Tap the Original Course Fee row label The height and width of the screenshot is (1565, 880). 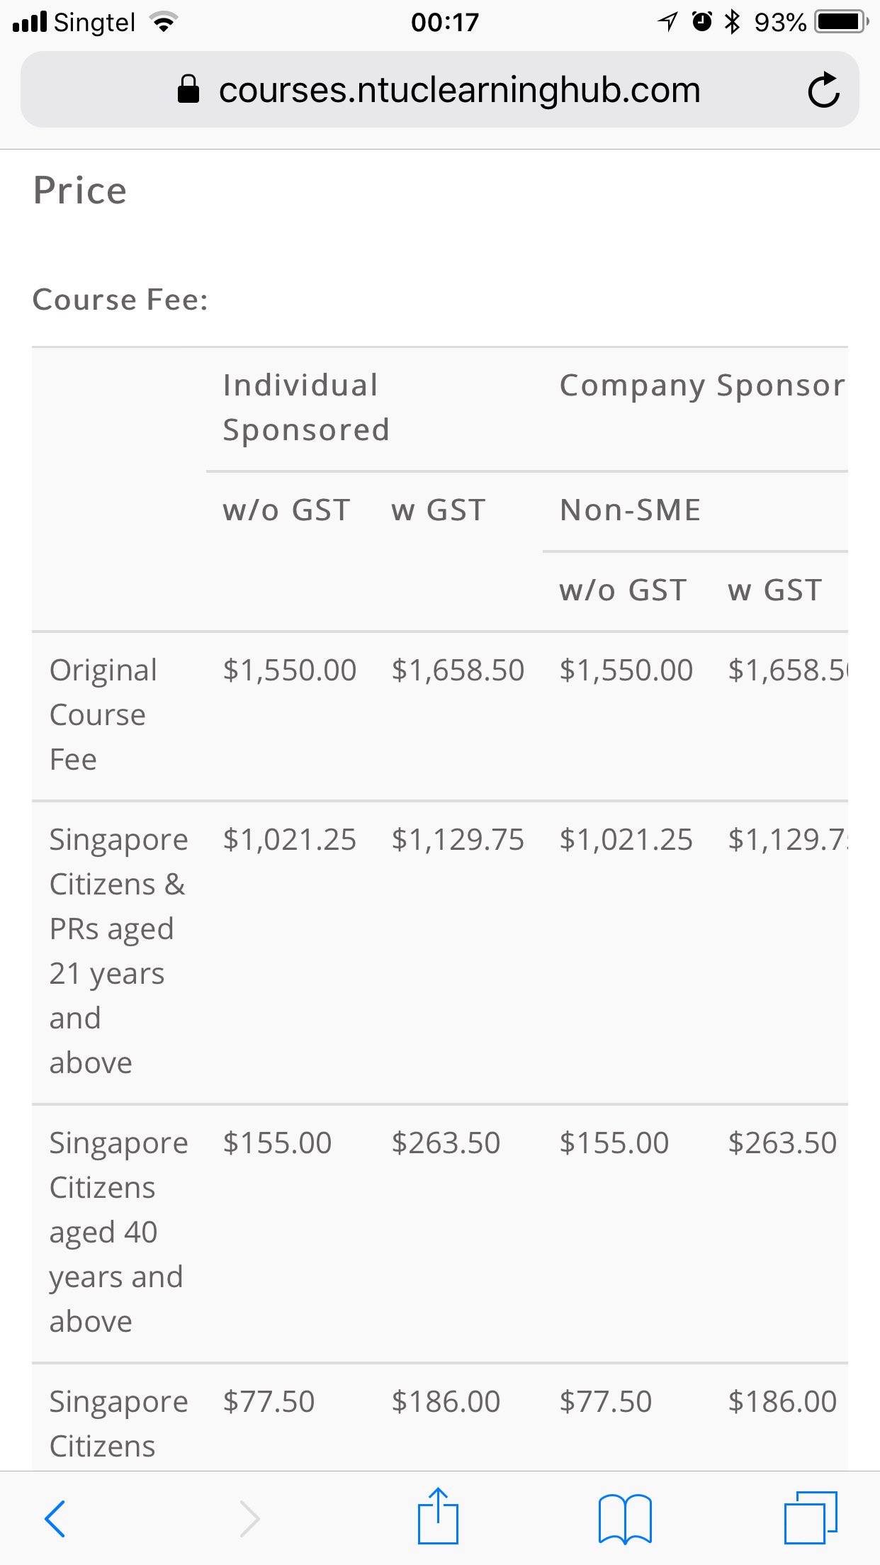(x=103, y=714)
